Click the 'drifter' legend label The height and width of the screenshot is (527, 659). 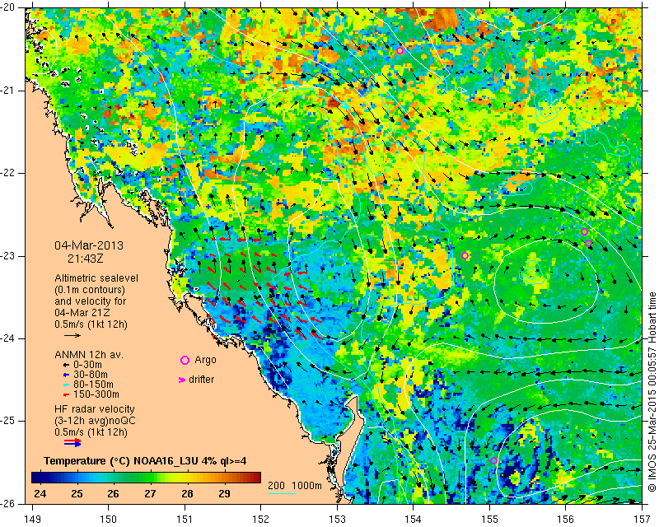pos(201,380)
